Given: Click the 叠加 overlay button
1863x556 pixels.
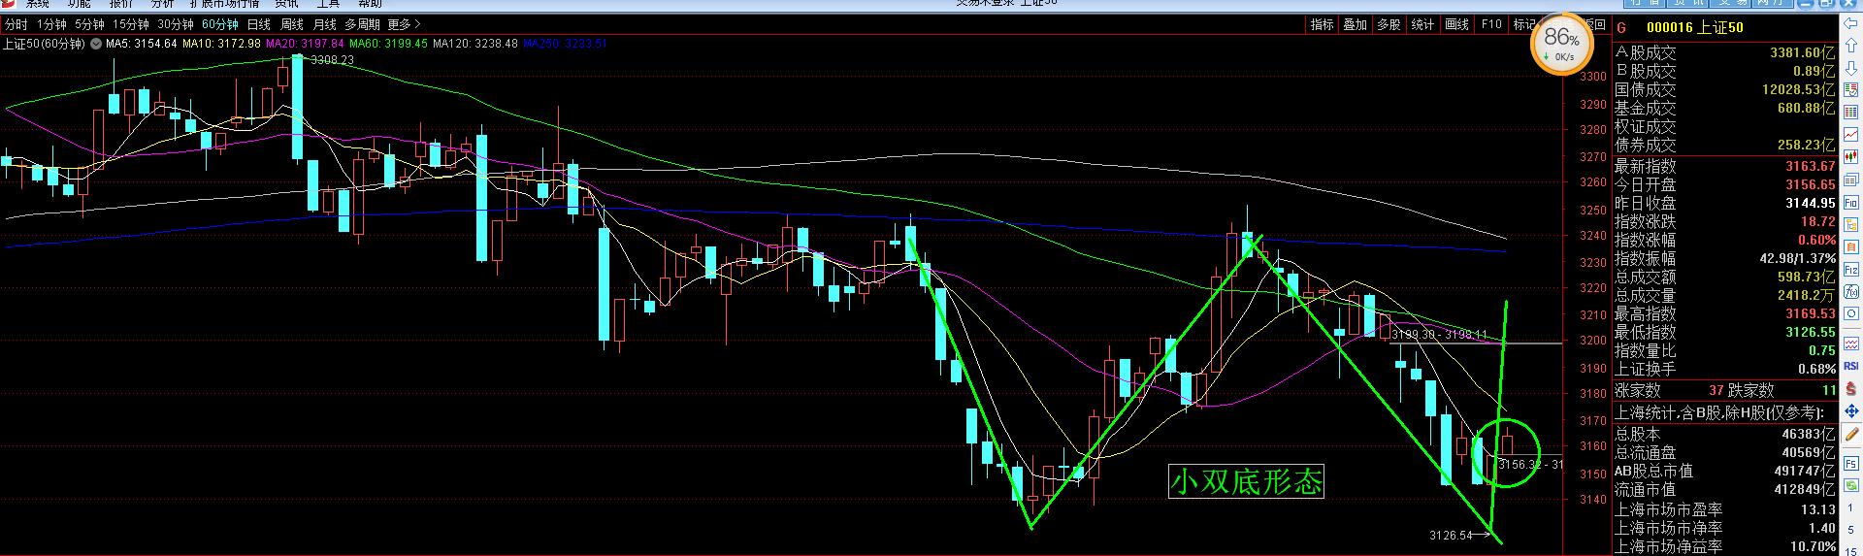Looking at the screenshot, I should [1356, 24].
